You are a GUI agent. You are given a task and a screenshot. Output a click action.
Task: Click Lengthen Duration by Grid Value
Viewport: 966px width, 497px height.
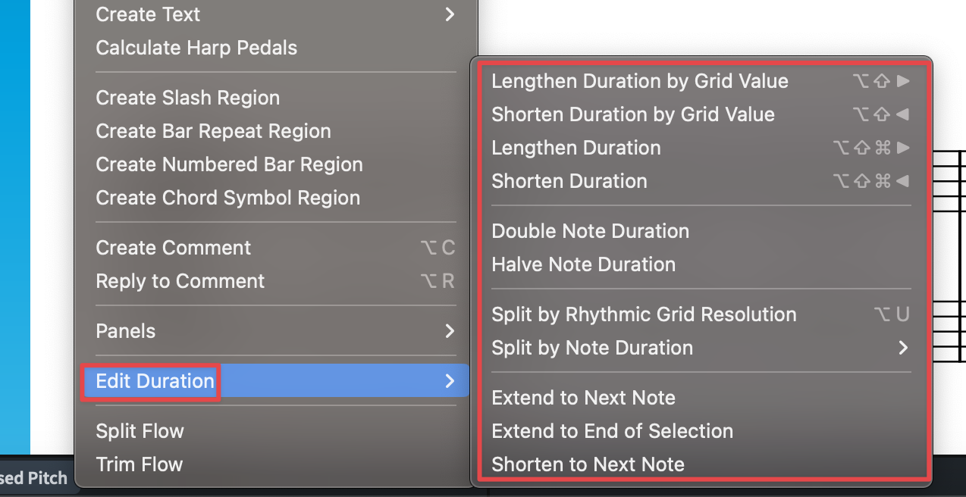pos(640,81)
